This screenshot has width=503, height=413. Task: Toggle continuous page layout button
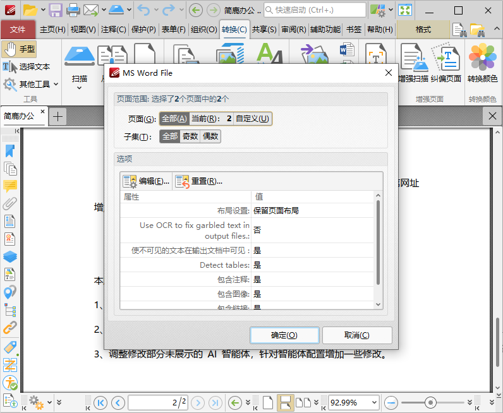(285, 402)
